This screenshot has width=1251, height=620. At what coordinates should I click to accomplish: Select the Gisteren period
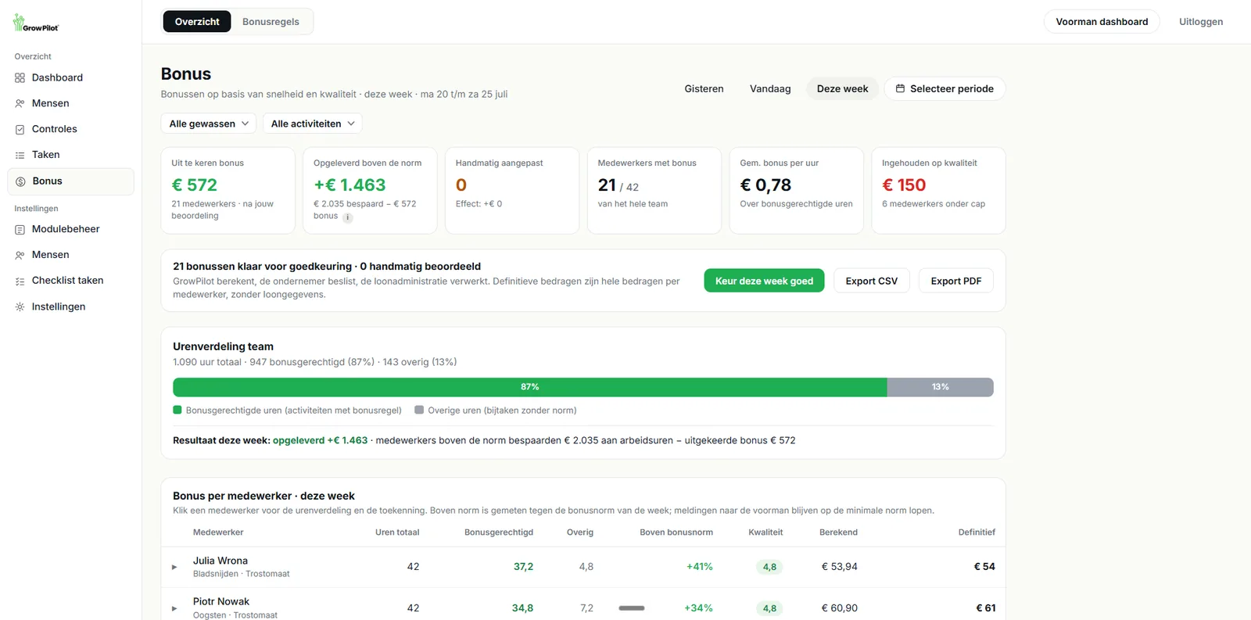point(704,88)
